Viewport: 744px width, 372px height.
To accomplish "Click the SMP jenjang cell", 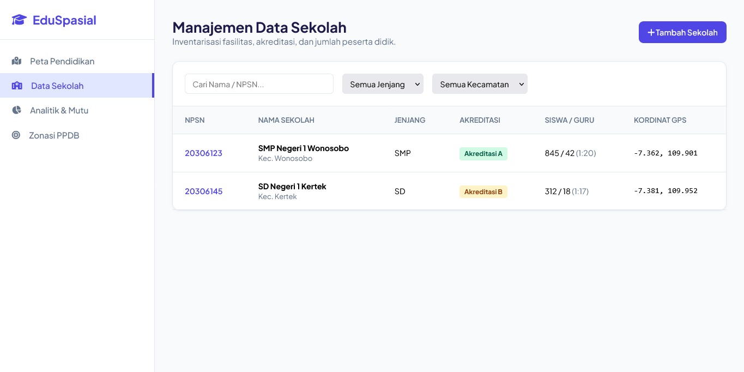I will 403,153.
